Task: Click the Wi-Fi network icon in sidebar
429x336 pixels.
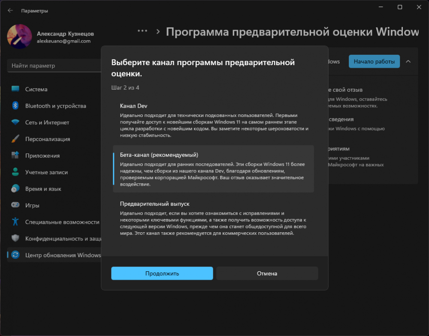Action: [15, 122]
